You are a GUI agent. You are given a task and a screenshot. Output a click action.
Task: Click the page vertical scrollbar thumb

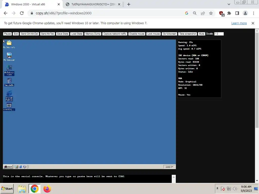257,80
